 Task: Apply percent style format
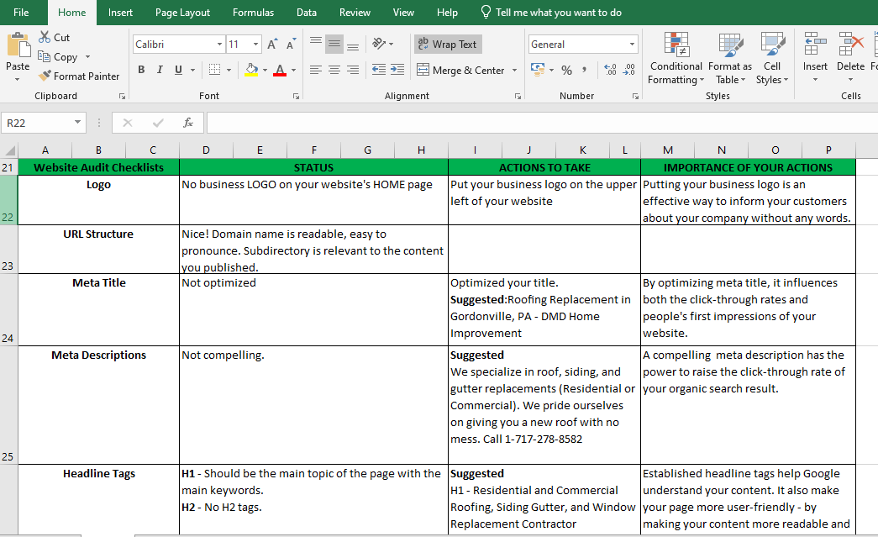click(x=566, y=70)
